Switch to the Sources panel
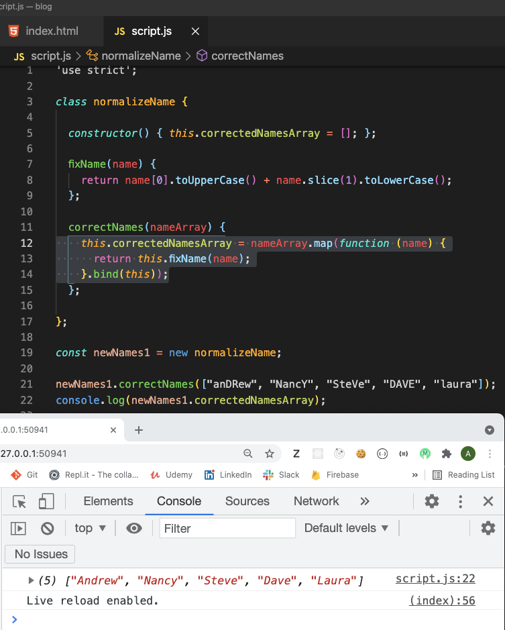This screenshot has height=630, width=505. pos(247,501)
